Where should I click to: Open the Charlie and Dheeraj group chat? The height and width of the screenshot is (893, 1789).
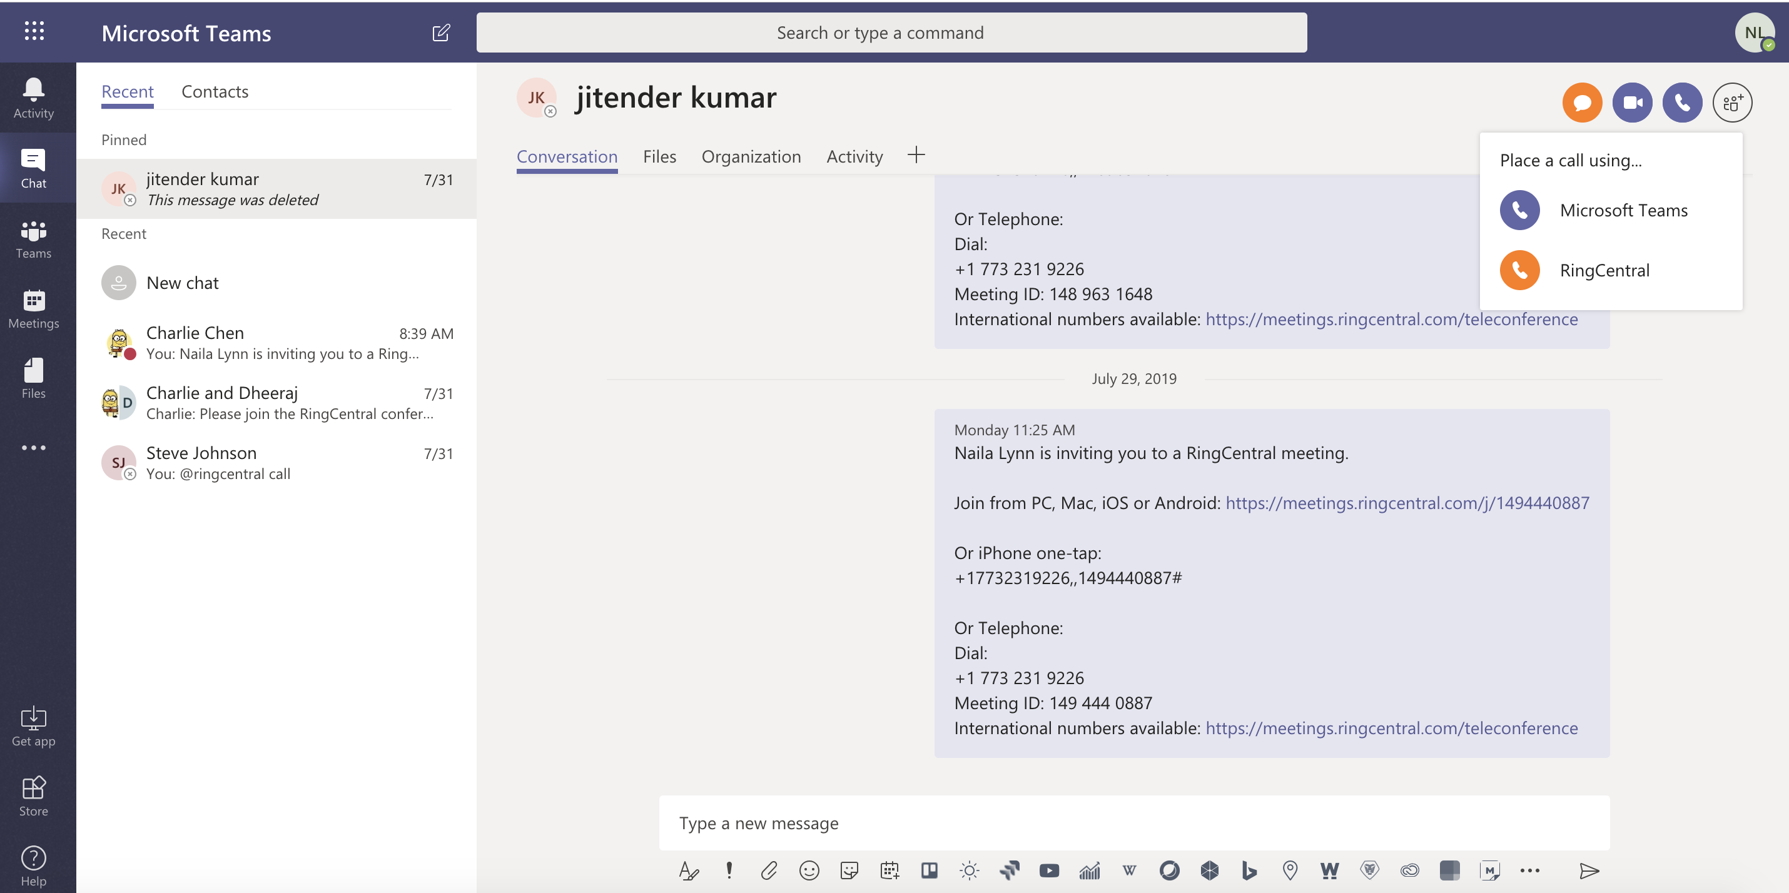[x=276, y=403]
